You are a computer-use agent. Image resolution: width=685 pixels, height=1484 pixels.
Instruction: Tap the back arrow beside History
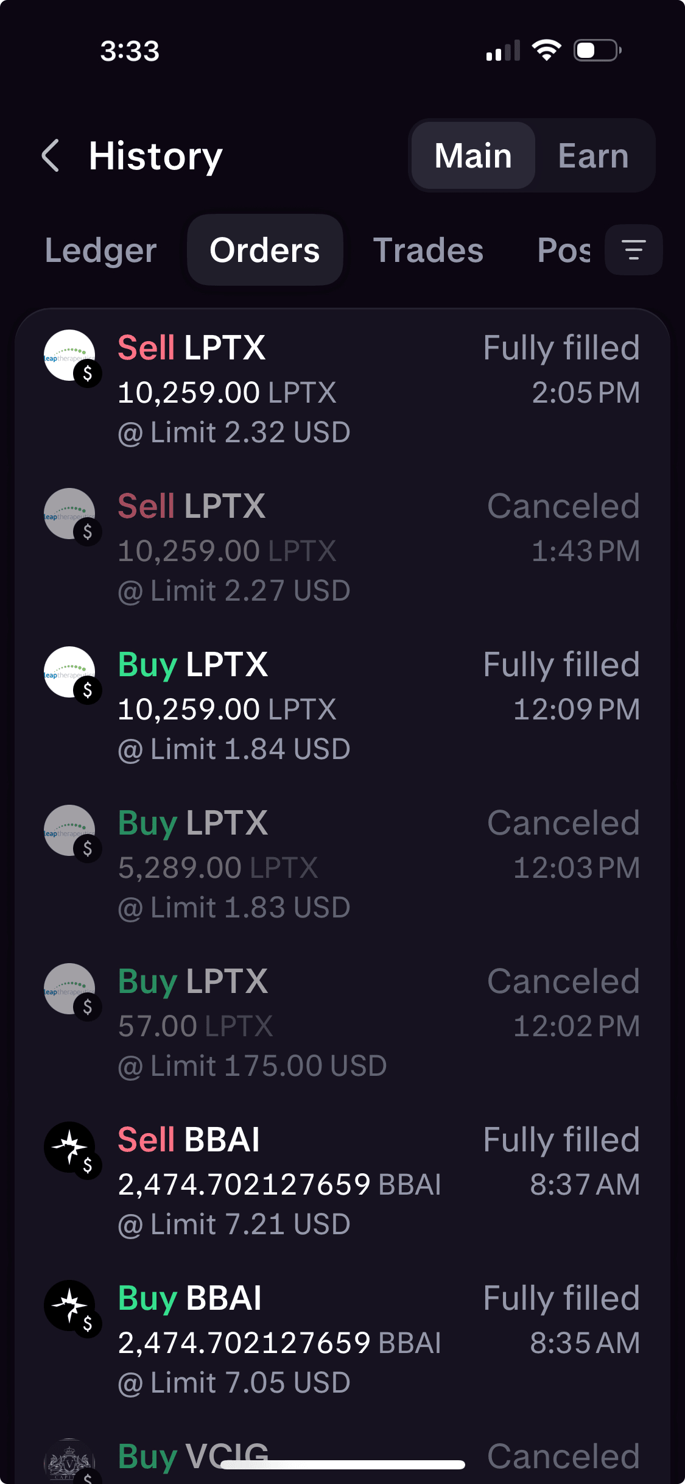(51, 155)
